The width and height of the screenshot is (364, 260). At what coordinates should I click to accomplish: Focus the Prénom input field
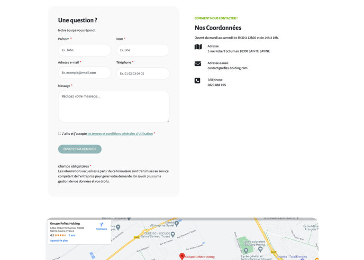[84, 50]
